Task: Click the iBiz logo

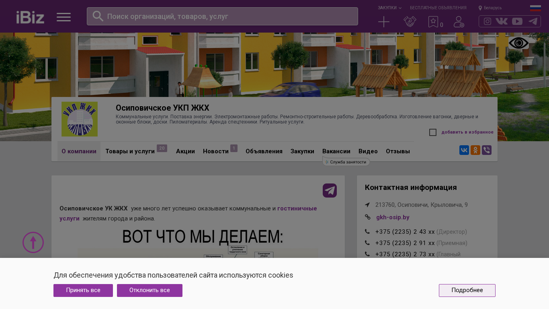Action: [30, 17]
